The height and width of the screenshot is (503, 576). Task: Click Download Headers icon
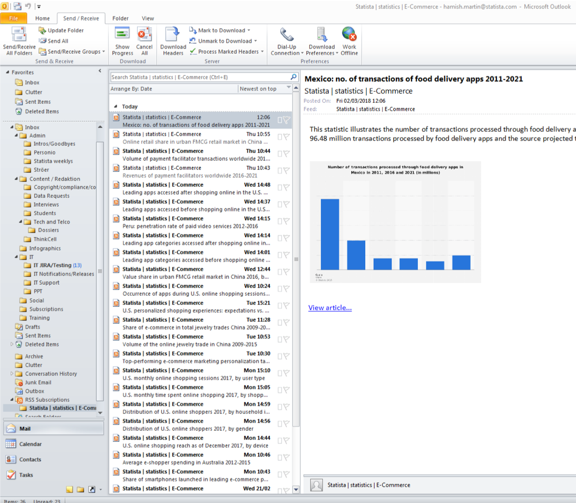point(173,35)
